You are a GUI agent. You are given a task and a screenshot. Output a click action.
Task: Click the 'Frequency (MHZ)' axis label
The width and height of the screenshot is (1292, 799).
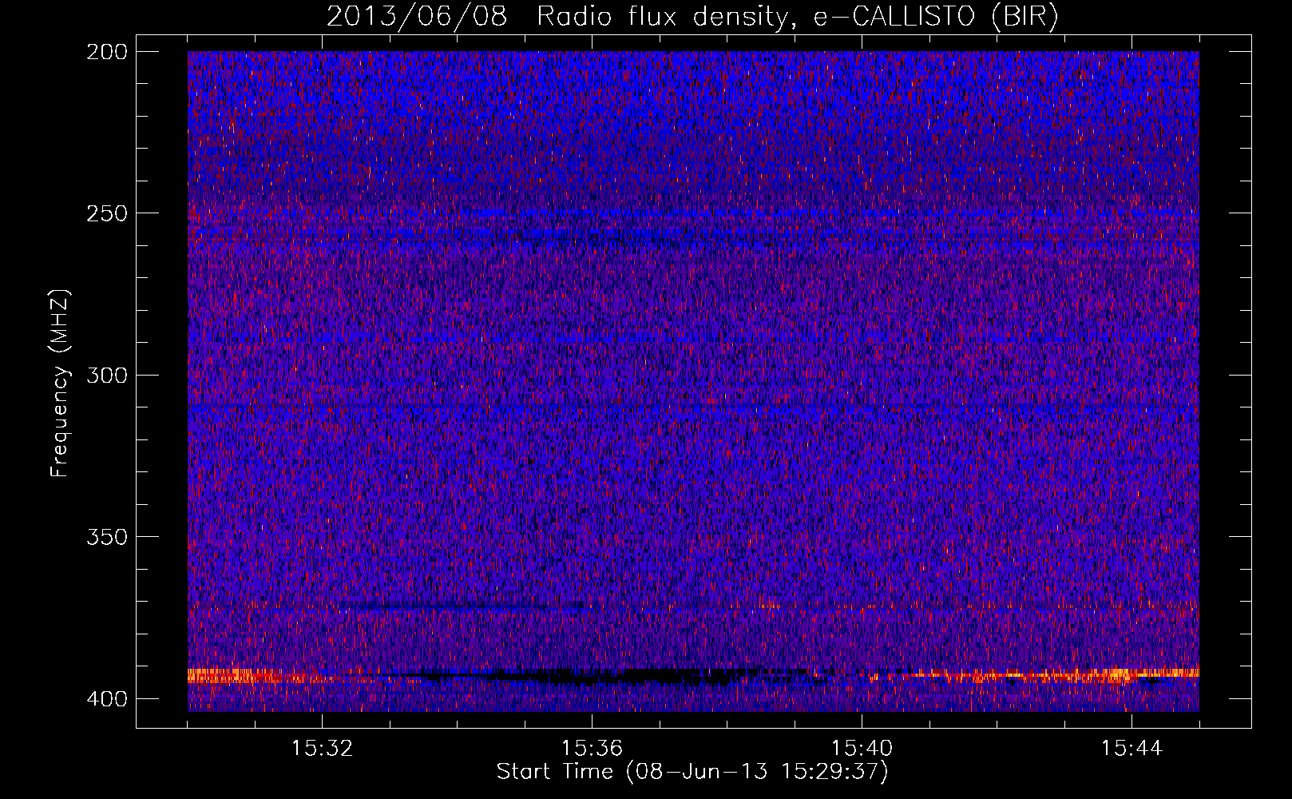tap(60, 384)
